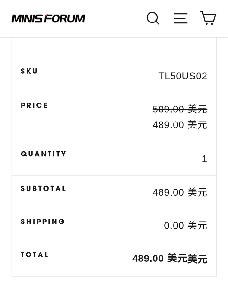Open the shopping cart icon
Screen dimensions: 228x282
tap(208, 18)
